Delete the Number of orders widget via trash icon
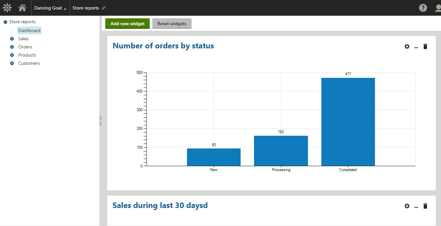This screenshot has height=226, width=441. [425, 46]
